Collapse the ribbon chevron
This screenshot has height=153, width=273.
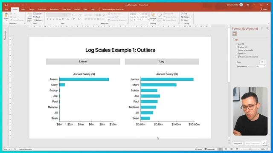[x=269, y=24]
